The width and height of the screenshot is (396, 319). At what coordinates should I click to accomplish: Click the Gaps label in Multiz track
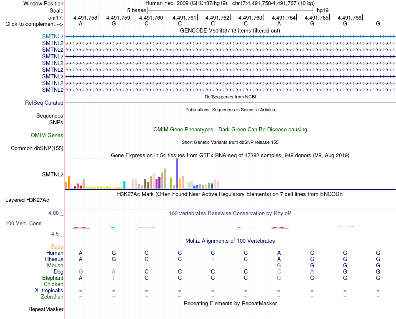(x=57, y=247)
